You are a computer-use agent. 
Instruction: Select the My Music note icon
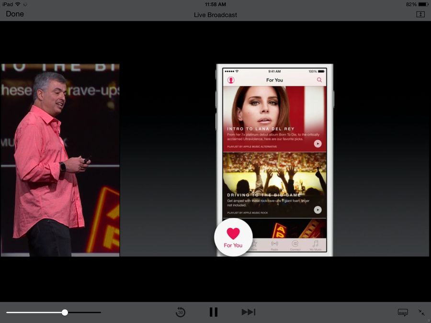[x=316, y=244]
